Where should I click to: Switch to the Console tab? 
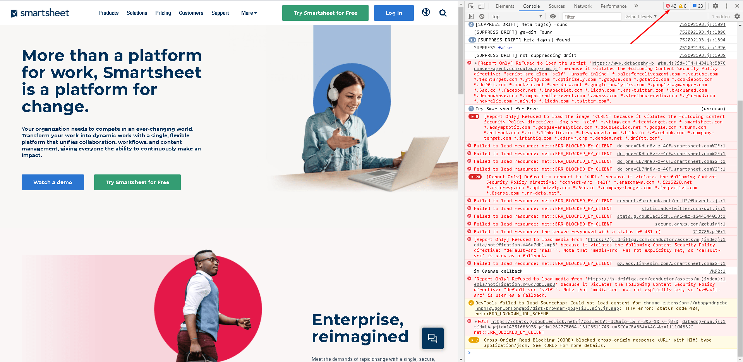pyautogui.click(x=531, y=6)
